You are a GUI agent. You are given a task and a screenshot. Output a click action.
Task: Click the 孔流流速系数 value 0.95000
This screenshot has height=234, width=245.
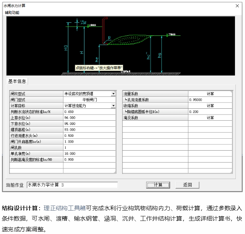(210, 100)
